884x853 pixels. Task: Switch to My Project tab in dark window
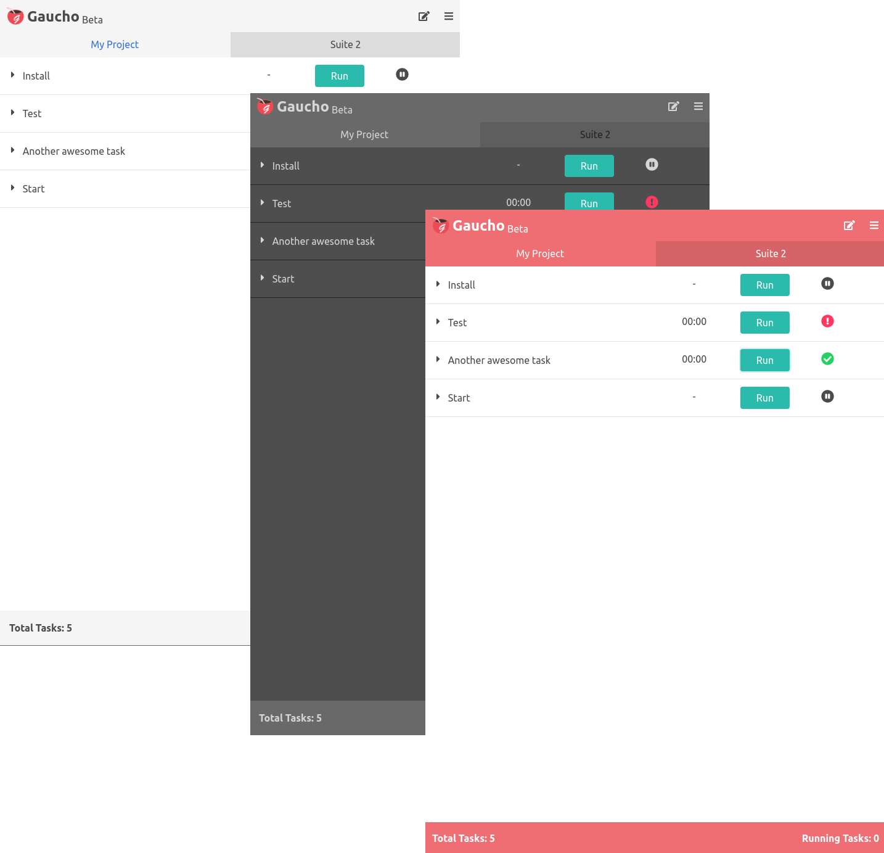coord(364,134)
